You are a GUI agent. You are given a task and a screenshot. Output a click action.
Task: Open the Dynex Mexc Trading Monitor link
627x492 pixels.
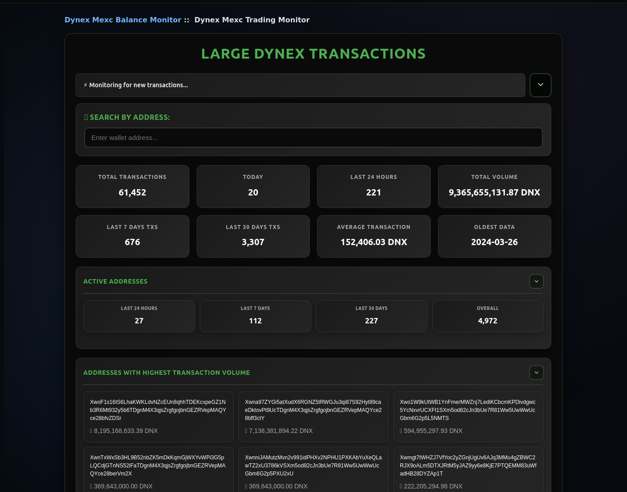pos(252,20)
